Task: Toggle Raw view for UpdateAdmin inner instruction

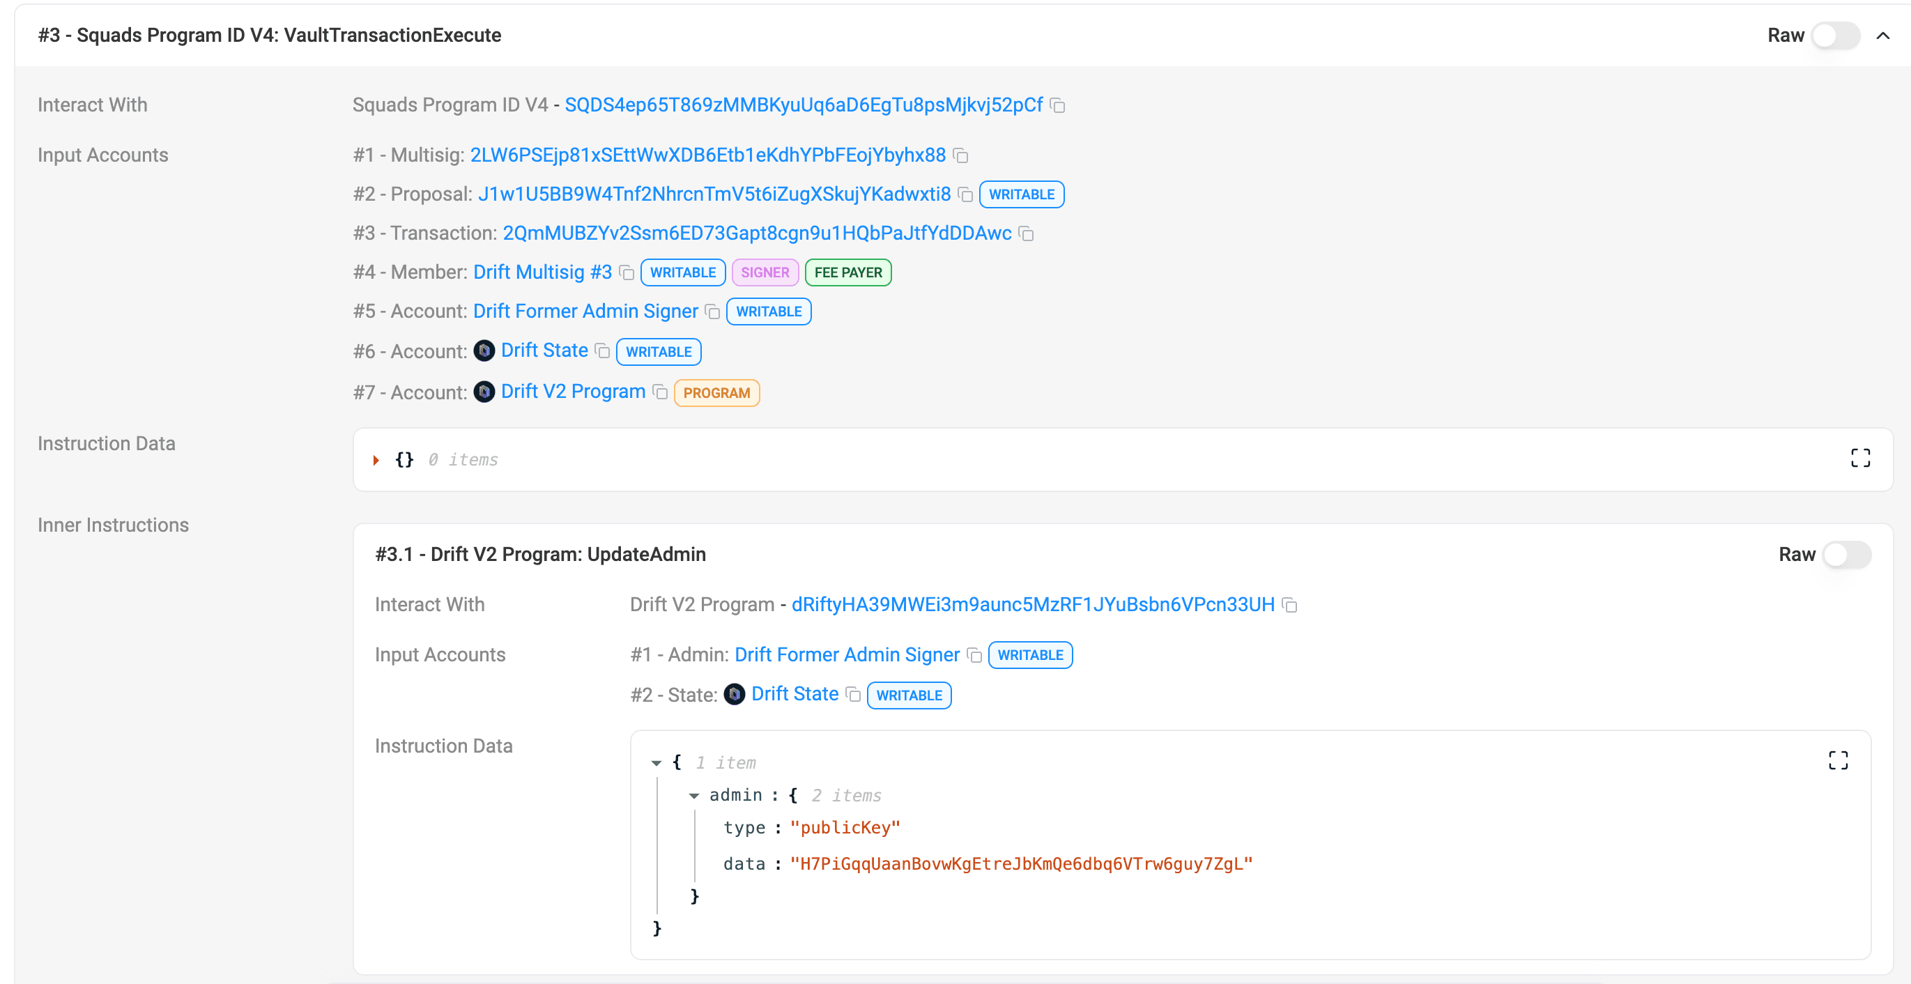Action: pos(1845,555)
